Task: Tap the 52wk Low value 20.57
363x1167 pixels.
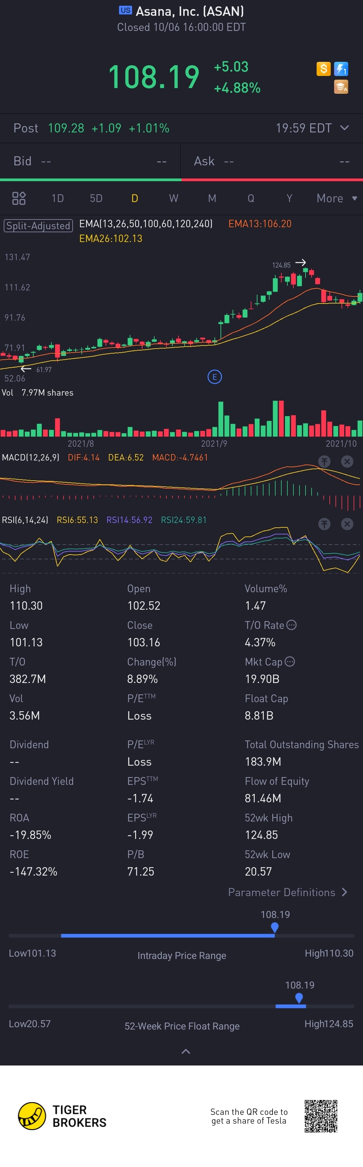Action: (258, 872)
